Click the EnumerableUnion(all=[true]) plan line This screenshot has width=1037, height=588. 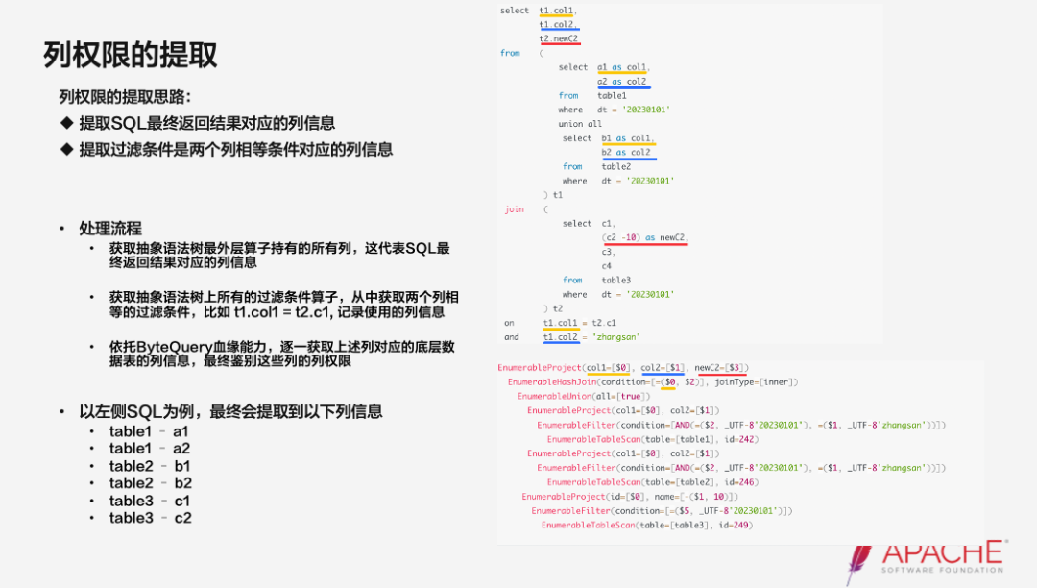tap(584, 396)
